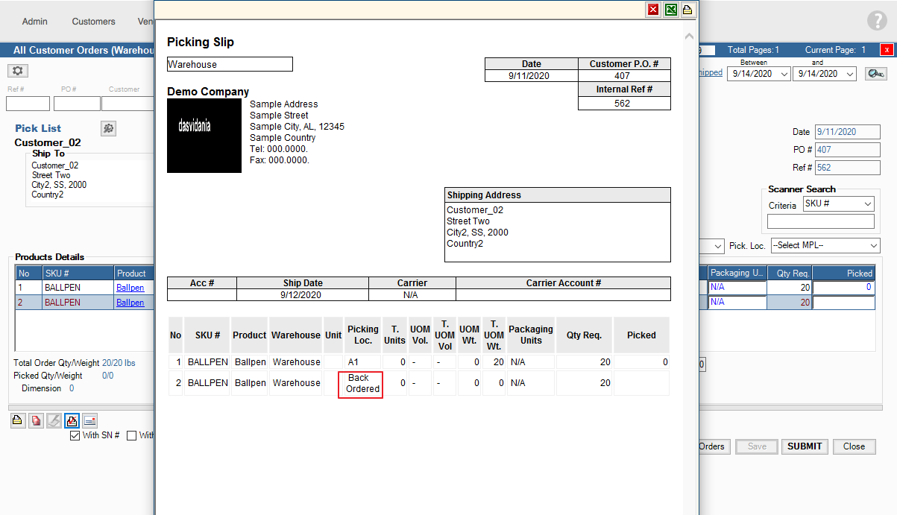
Task: Open the Admin menu
Action: (35, 22)
